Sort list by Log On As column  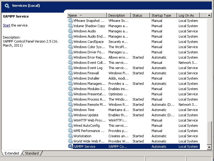pos(188,15)
